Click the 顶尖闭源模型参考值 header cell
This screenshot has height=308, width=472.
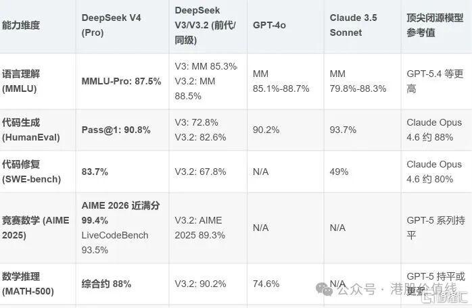[x=435, y=25]
